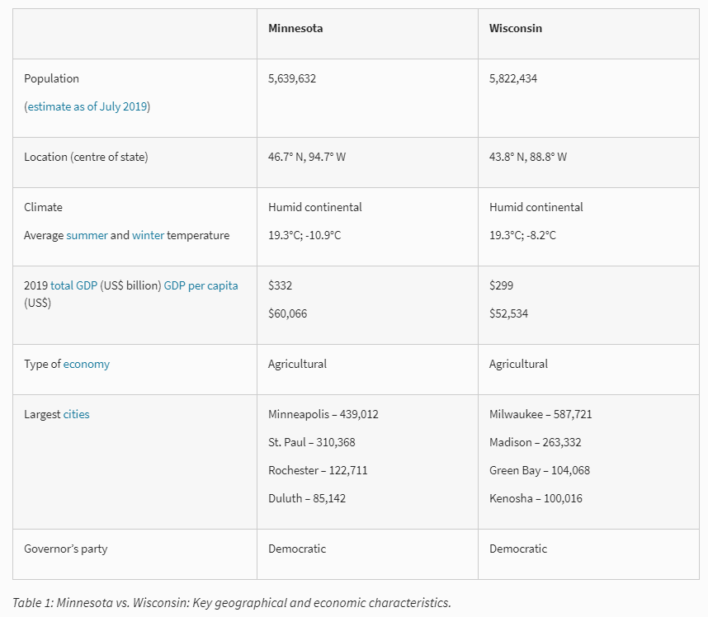Screen dimensions: 708x617
Task: Click the 'winter' temperature link
Action: point(148,235)
